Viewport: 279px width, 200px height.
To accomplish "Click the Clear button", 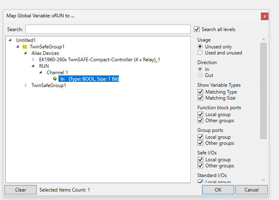I will point(21,190).
